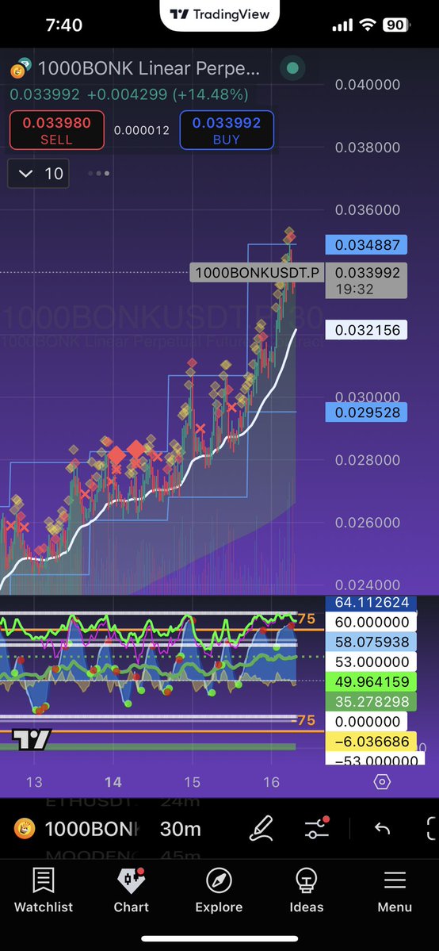Switch to the Chart tab
Viewport: 439px width, 951px height.
131,891
